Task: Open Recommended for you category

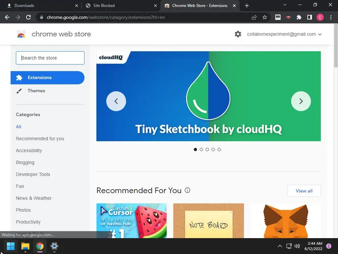Action: (x=40, y=139)
